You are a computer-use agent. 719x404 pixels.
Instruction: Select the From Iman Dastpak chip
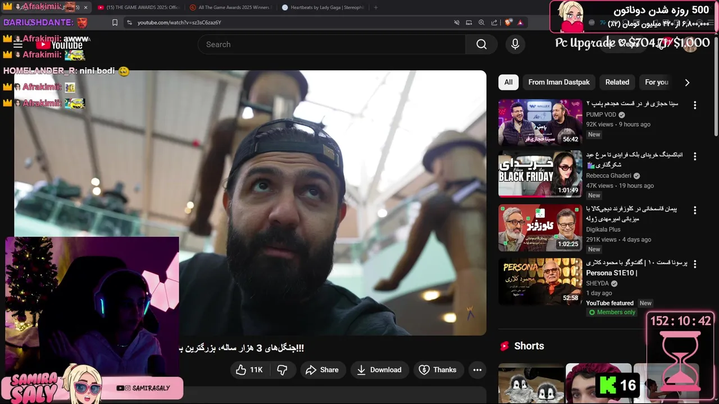tap(559, 82)
